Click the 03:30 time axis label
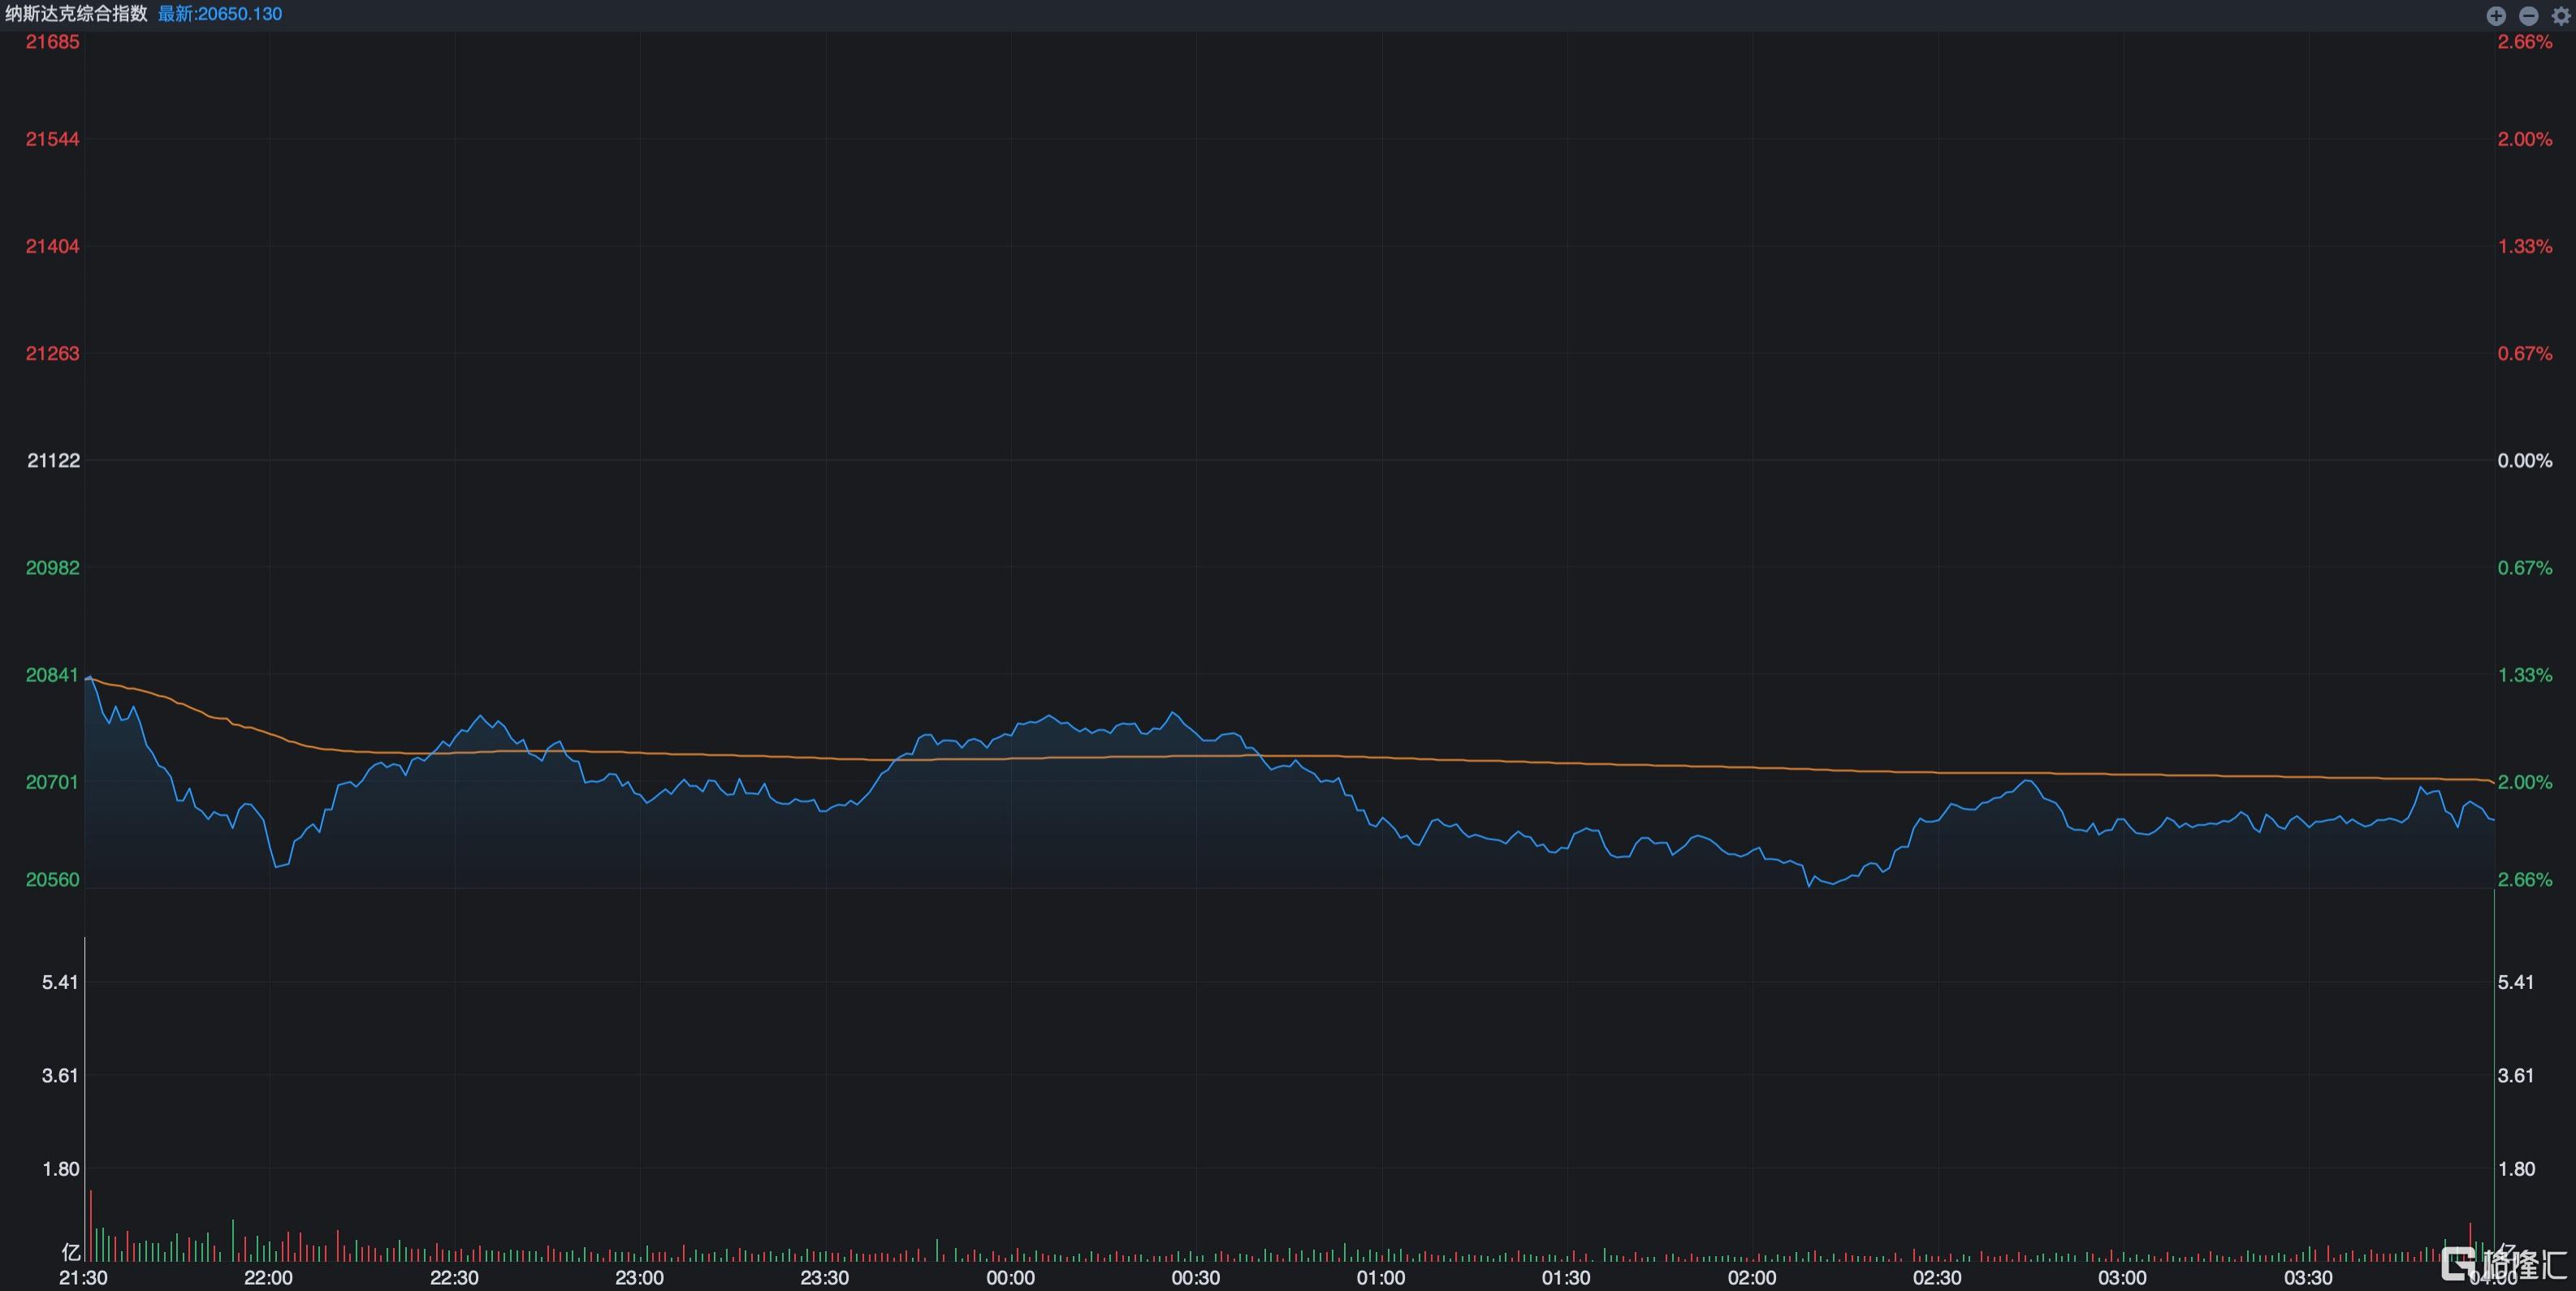The image size is (2576, 1291). pos(2308,1278)
